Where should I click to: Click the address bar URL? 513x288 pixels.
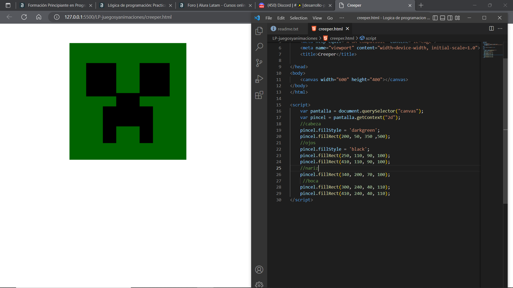click(118, 17)
